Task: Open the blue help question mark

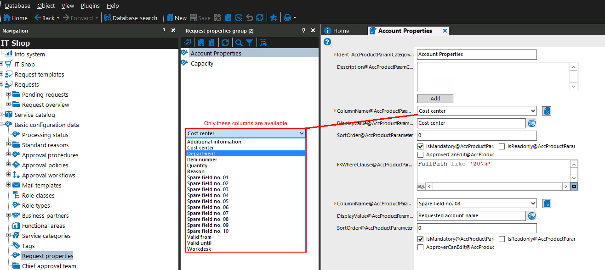Action: (327, 42)
